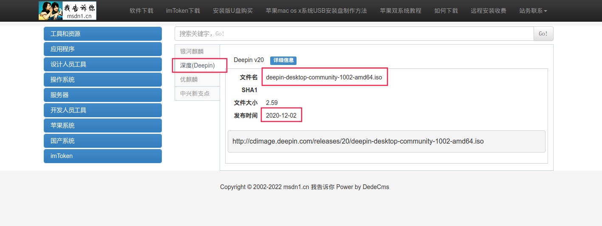This screenshot has height=226, width=602.
Task: Click the 文件名 label
Action: (x=249, y=77)
